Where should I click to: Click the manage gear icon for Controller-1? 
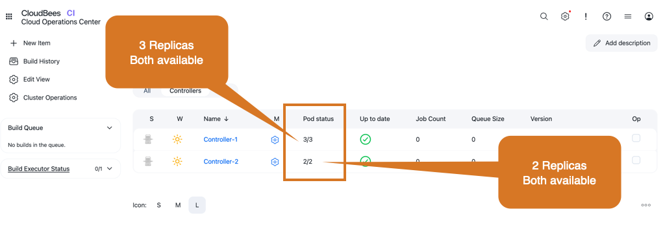[x=275, y=140]
